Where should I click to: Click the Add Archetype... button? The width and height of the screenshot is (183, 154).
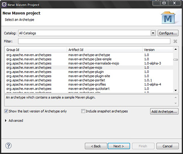(x=164, y=112)
